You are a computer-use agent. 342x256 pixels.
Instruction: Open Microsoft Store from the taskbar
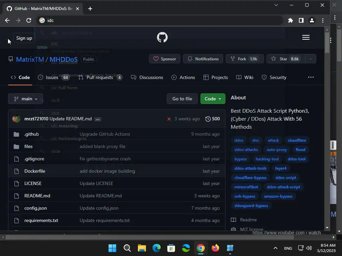pos(171,248)
